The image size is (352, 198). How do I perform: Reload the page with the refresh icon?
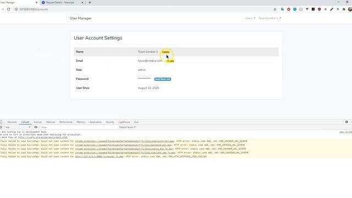9,9
